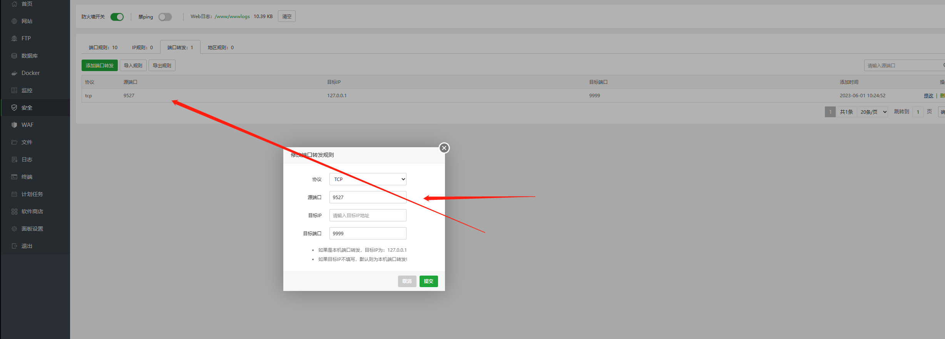Click the 9999 target port table cell
945x339 pixels.
pyautogui.click(x=595, y=96)
